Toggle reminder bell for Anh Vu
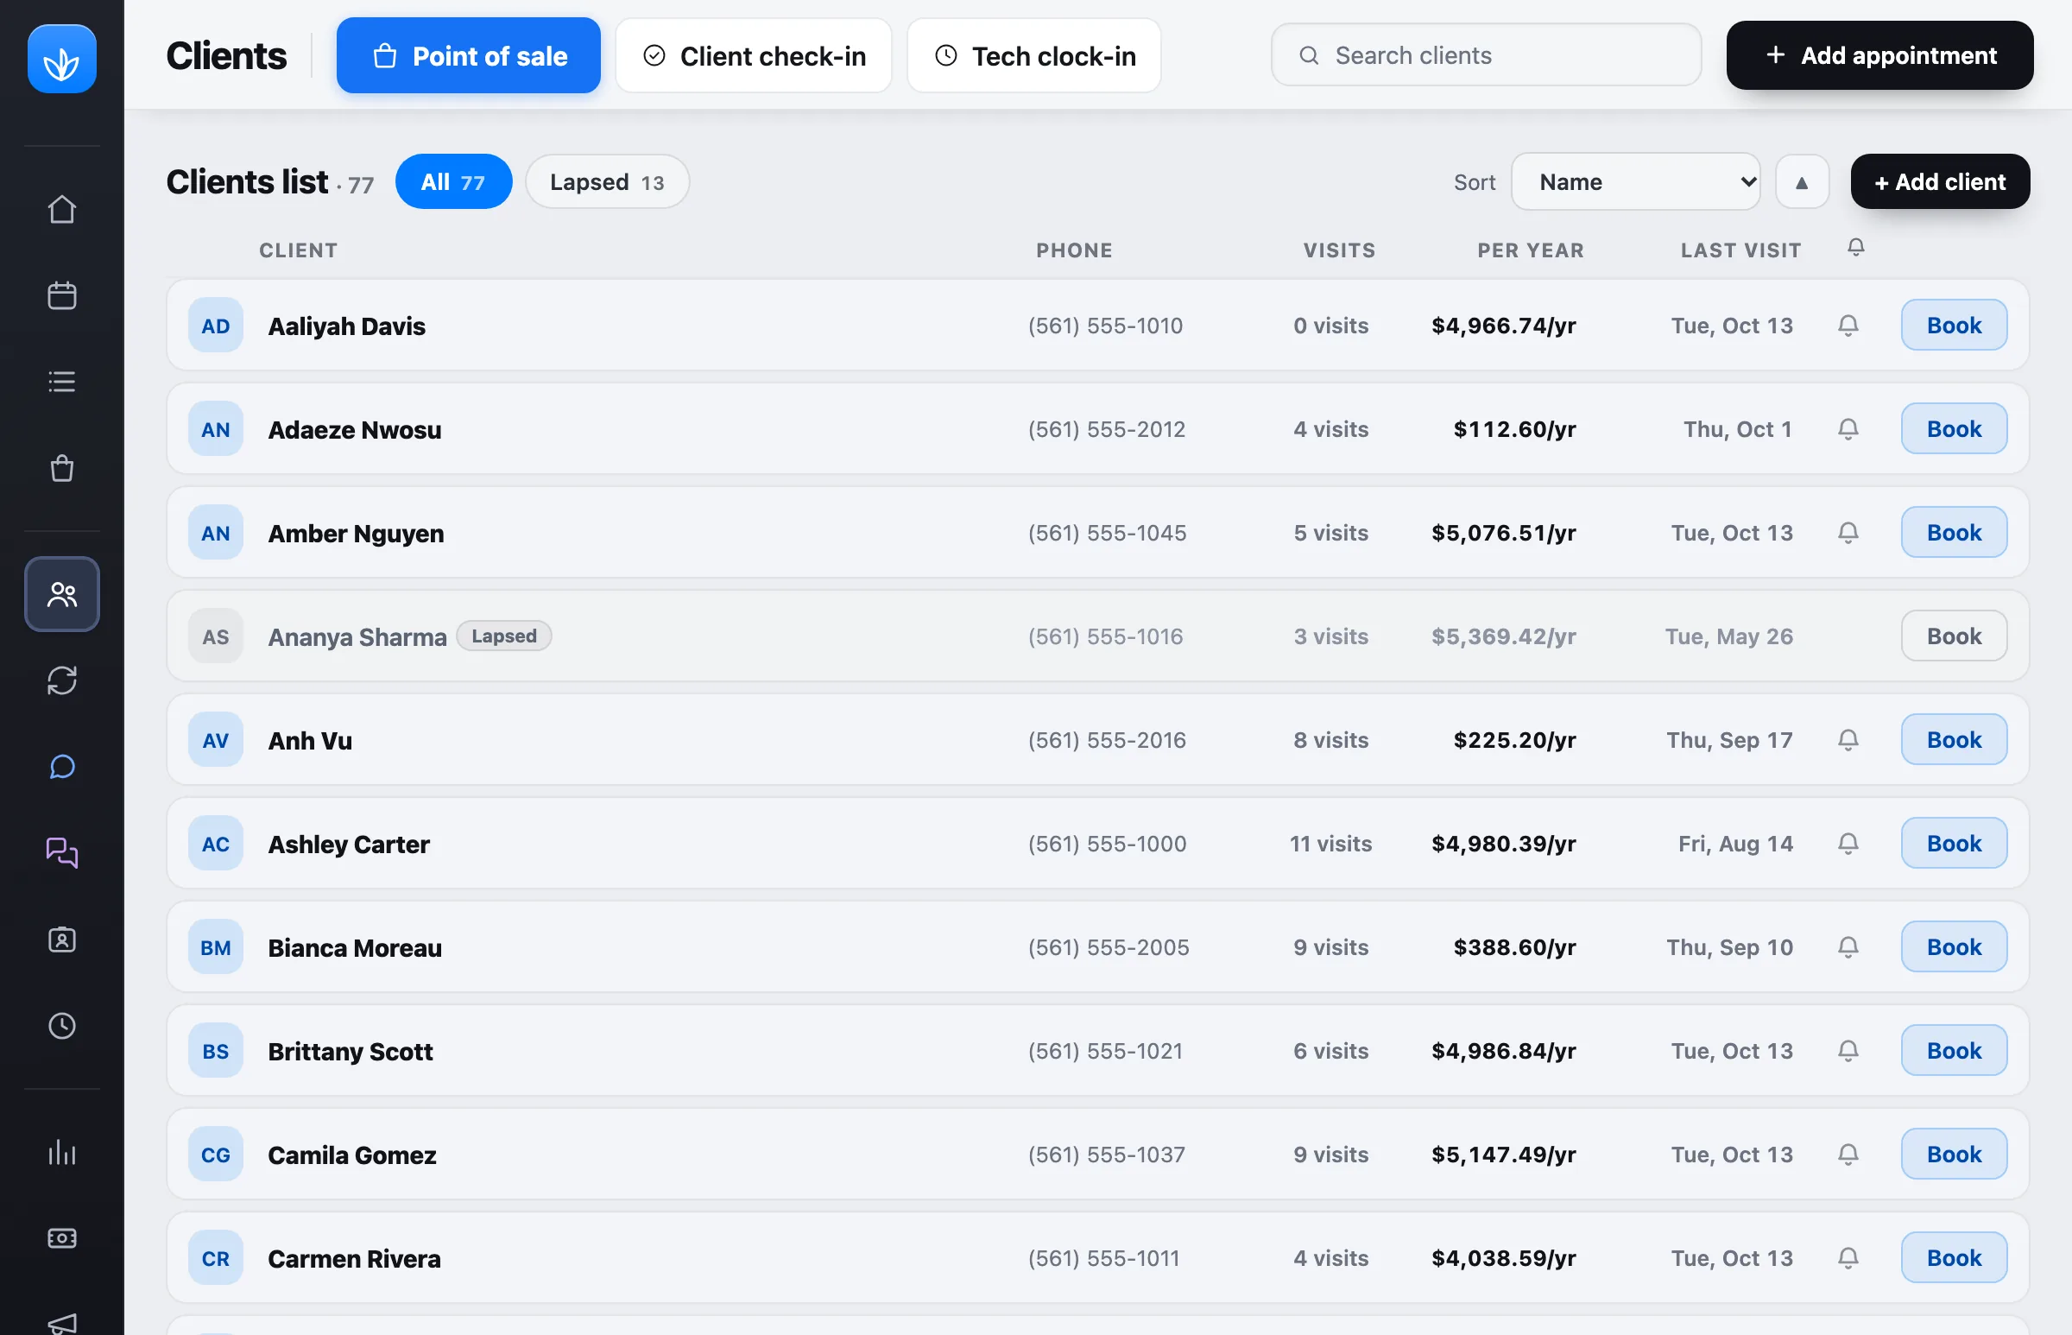Image resolution: width=2072 pixels, height=1335 pixels. [x=1848, y=740]
